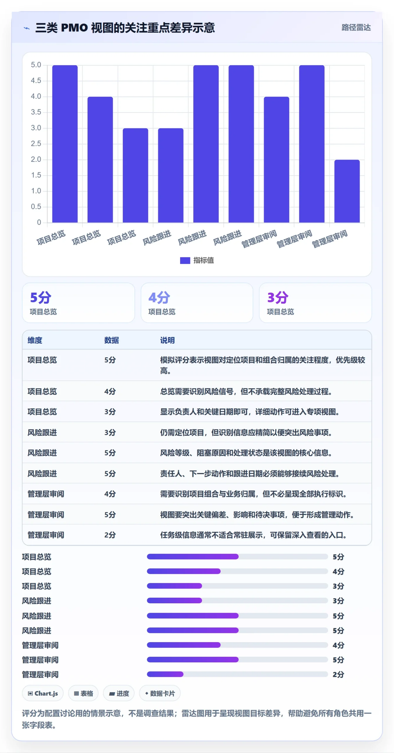The width and height of the screenshot is (394, 753).
Task: Click the 管理层审阅 chart bar at value 4
Action: 277,160
